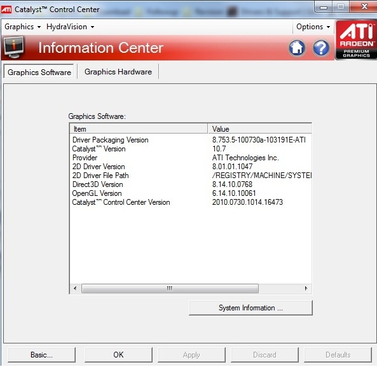
Task: Select the 2D Driver Version row
Action: click(191, 167)
